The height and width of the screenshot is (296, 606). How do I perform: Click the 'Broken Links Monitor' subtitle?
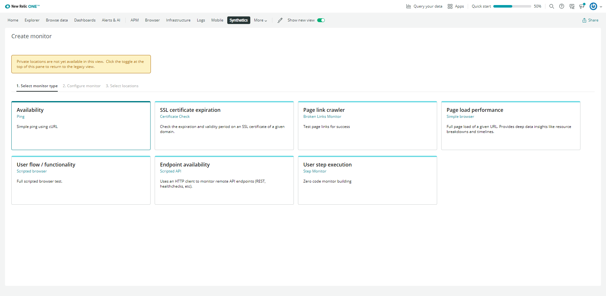(x=322, y=117)
